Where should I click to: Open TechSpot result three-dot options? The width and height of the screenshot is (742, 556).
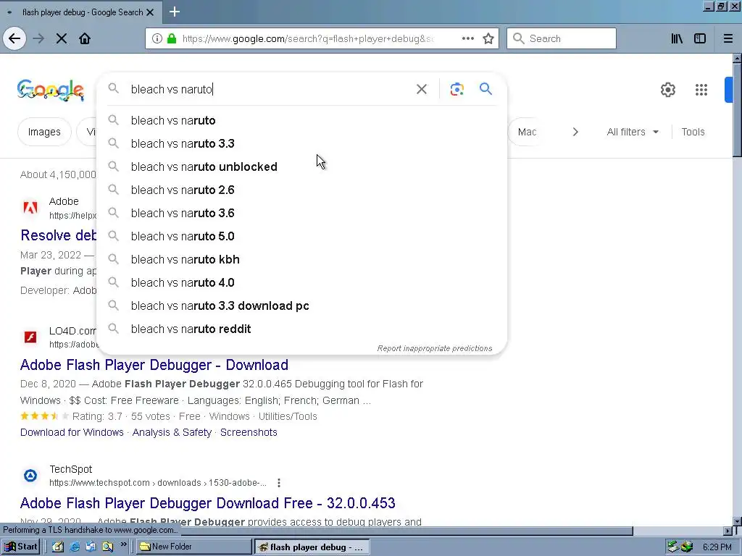tap(279, 483)
